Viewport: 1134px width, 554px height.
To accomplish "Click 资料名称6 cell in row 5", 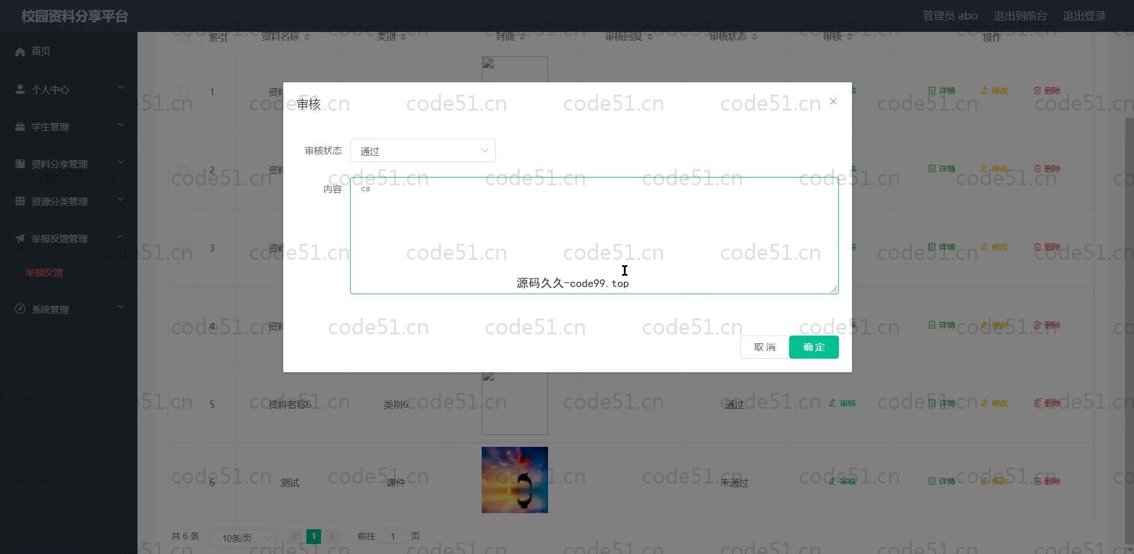I will 290,404.
